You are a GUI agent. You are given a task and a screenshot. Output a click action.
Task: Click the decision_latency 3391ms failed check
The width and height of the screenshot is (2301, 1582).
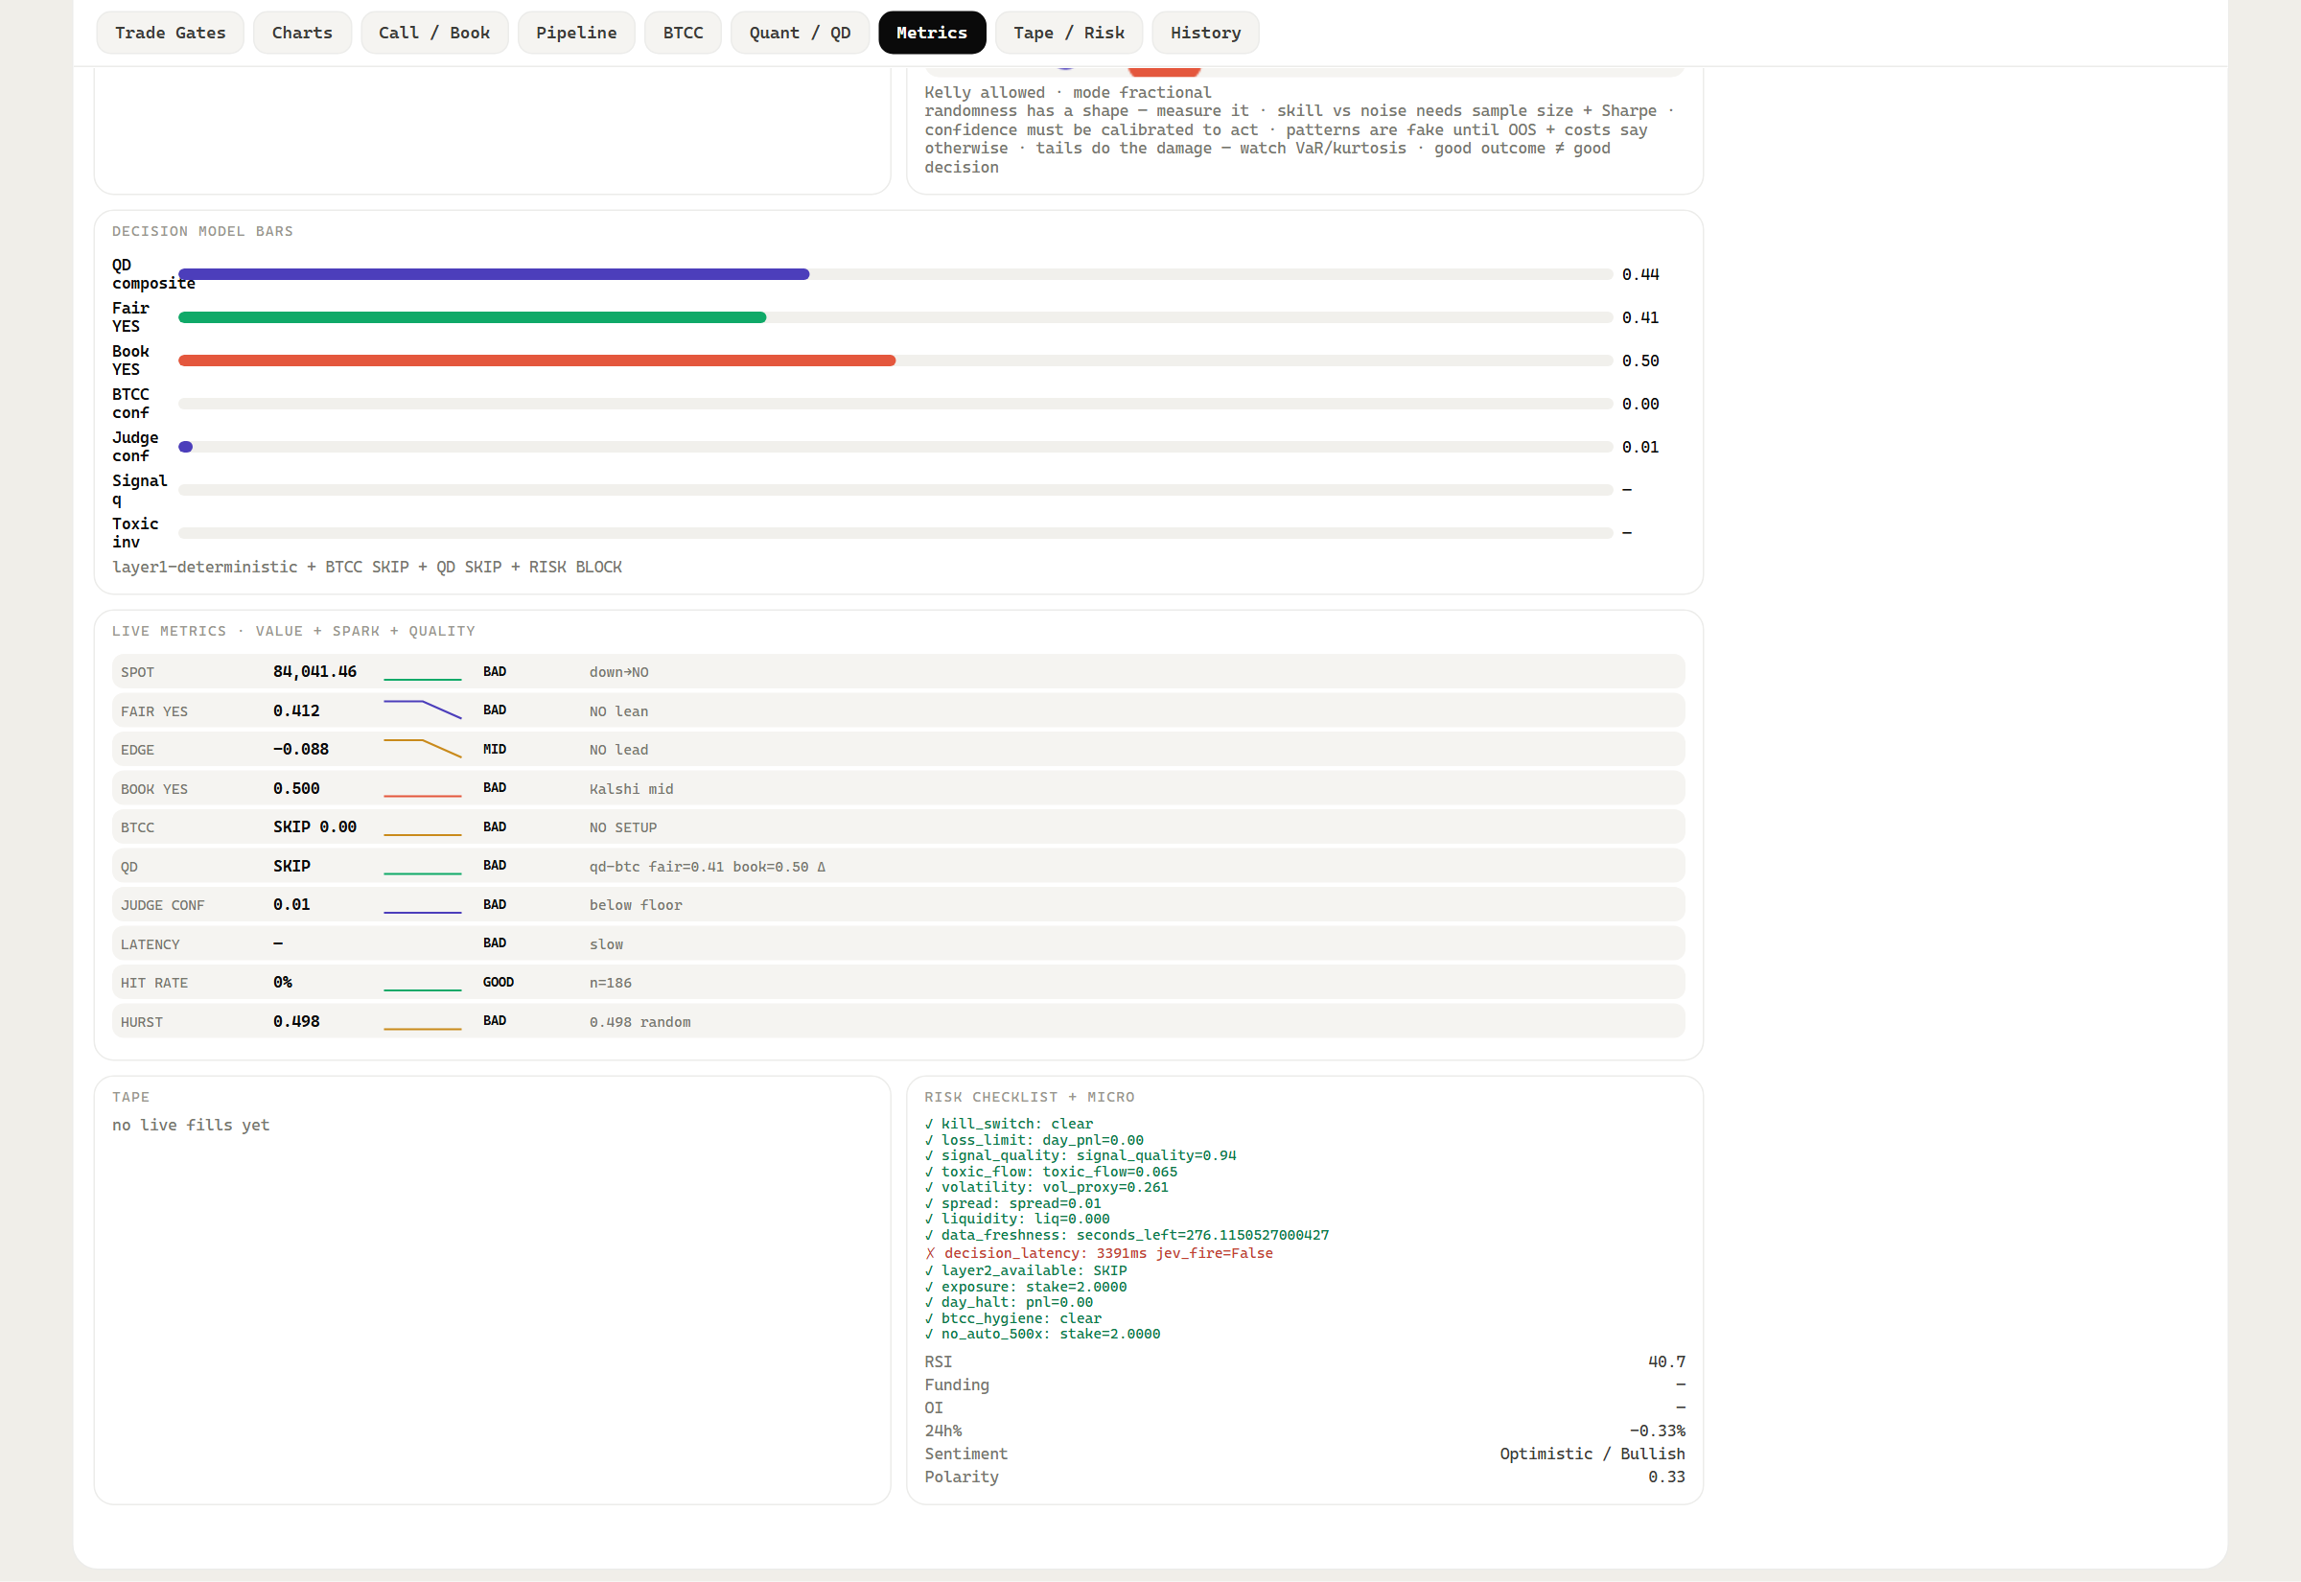[x=1099, y=1254]
